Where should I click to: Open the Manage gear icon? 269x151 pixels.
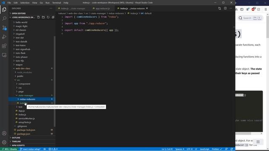(x=4, y=142)
